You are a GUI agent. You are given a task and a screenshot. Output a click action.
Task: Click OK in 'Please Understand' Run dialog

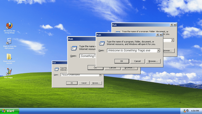click(72, 83)
